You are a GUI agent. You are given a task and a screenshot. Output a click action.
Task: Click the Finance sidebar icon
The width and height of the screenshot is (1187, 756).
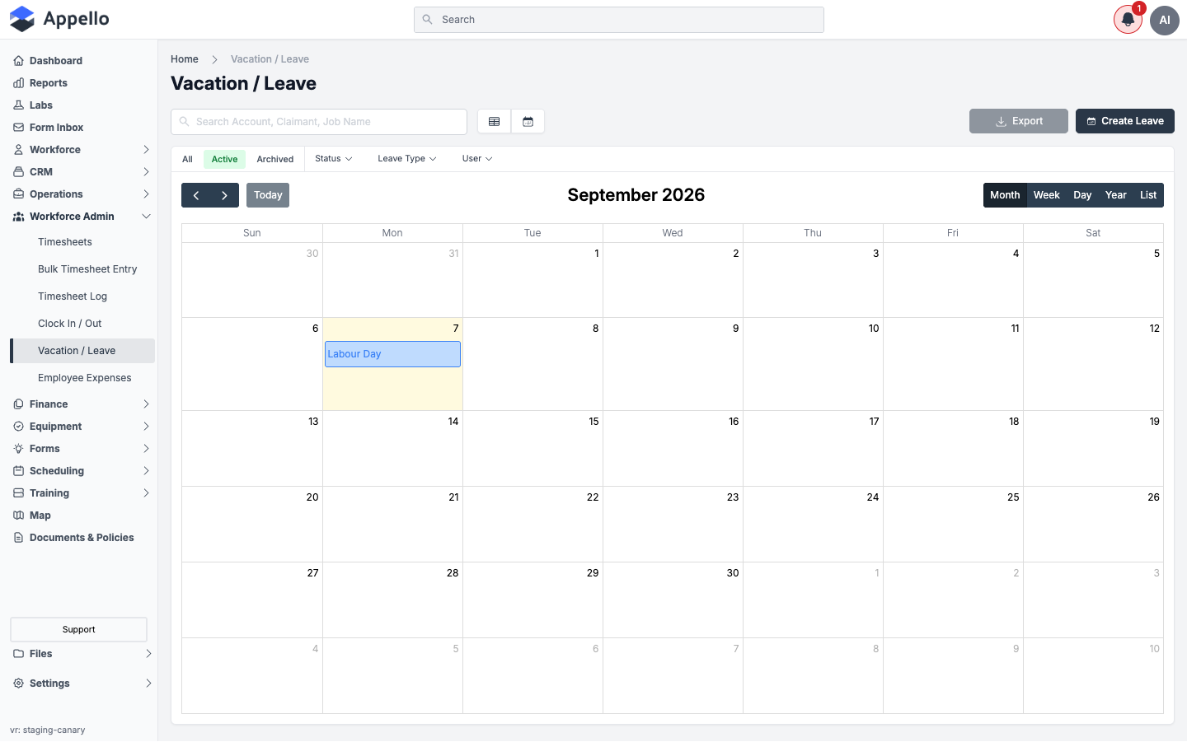(x=18, y=404)
